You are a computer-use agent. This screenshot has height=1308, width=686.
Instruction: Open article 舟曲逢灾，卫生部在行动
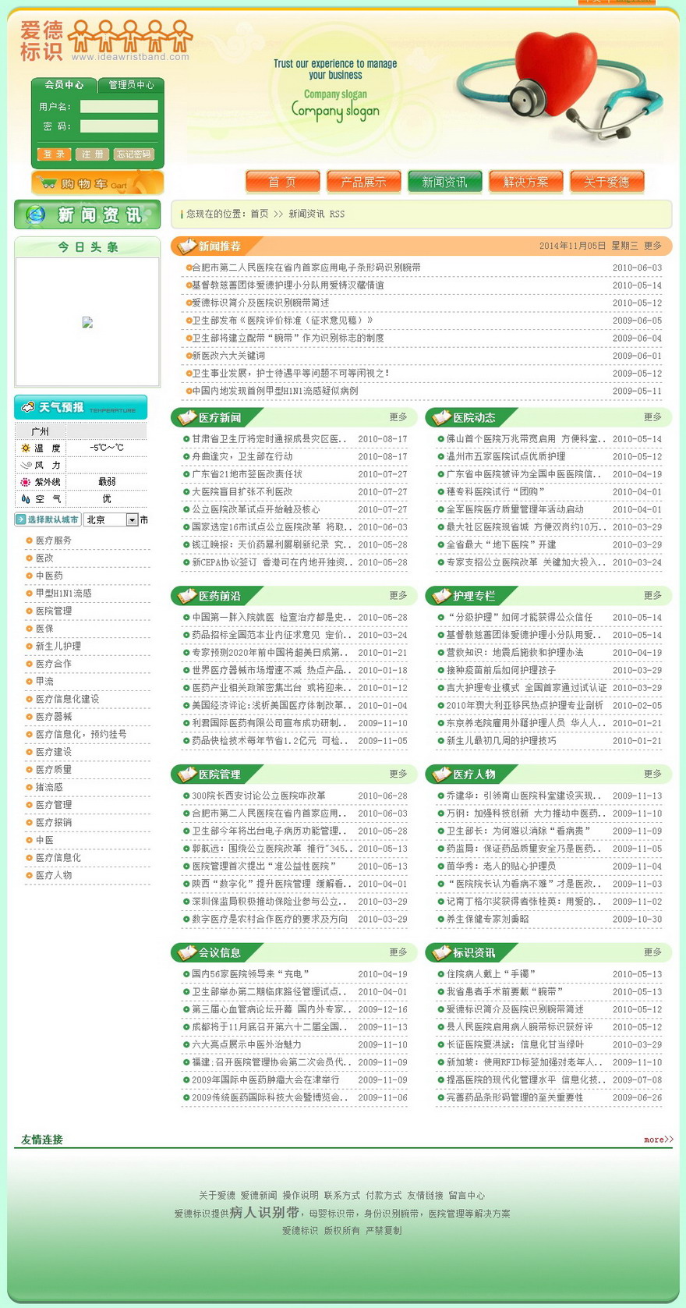pos(242,456)
